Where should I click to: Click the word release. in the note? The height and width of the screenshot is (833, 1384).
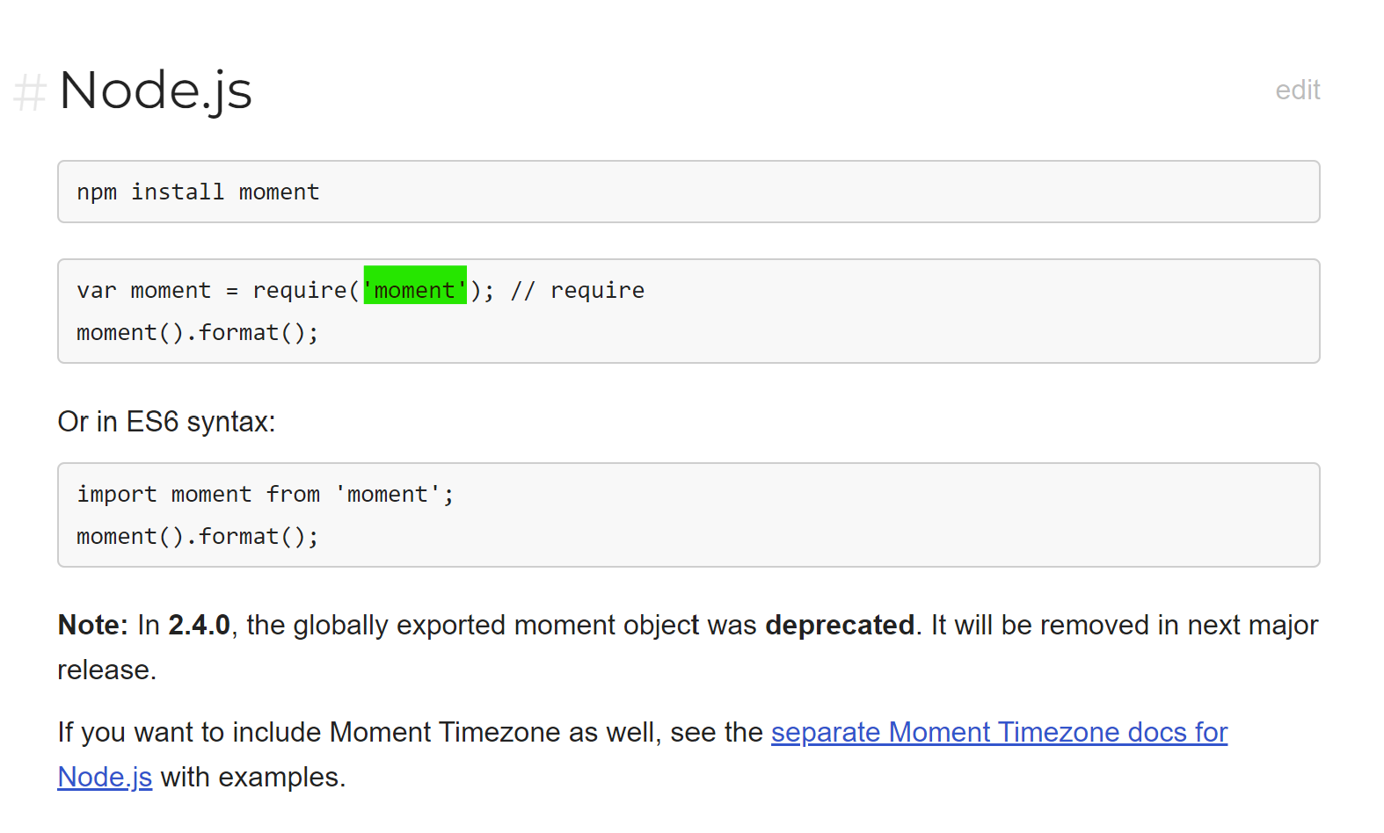point(106,670)
